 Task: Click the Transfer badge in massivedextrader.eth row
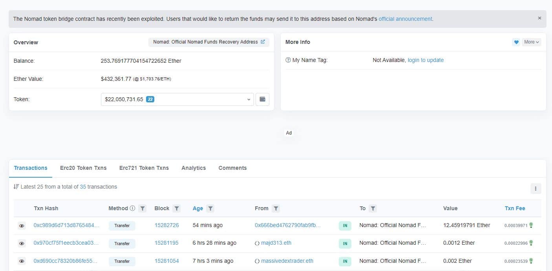click(x=122, y=261)
